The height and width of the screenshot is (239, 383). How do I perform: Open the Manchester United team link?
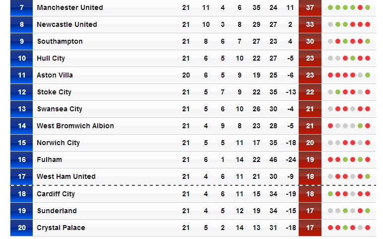pyautogui.click(x=70, y=7)
